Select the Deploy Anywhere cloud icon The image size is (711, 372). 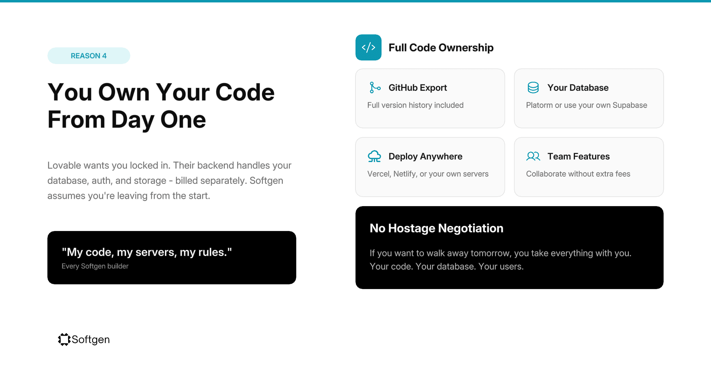(x=375, y=156)
